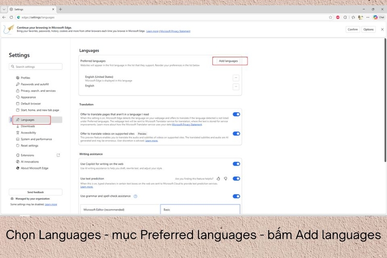Open System and performance settings
This screenshot has width=387, height=258.
pyautogui.click(x=36, y=139)
